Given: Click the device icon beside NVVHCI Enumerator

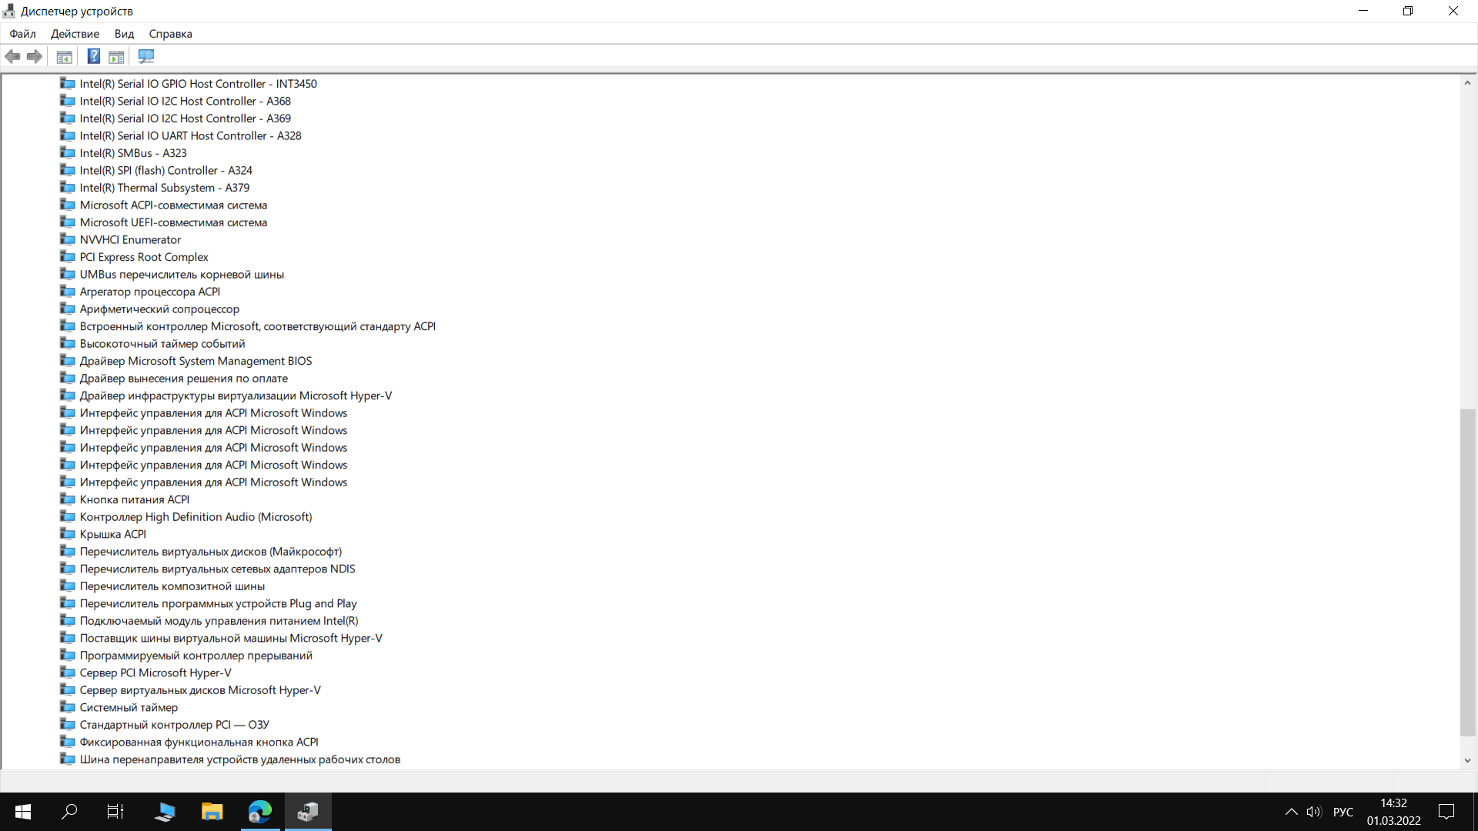Looking at the screenshot, I should point(68,239).
